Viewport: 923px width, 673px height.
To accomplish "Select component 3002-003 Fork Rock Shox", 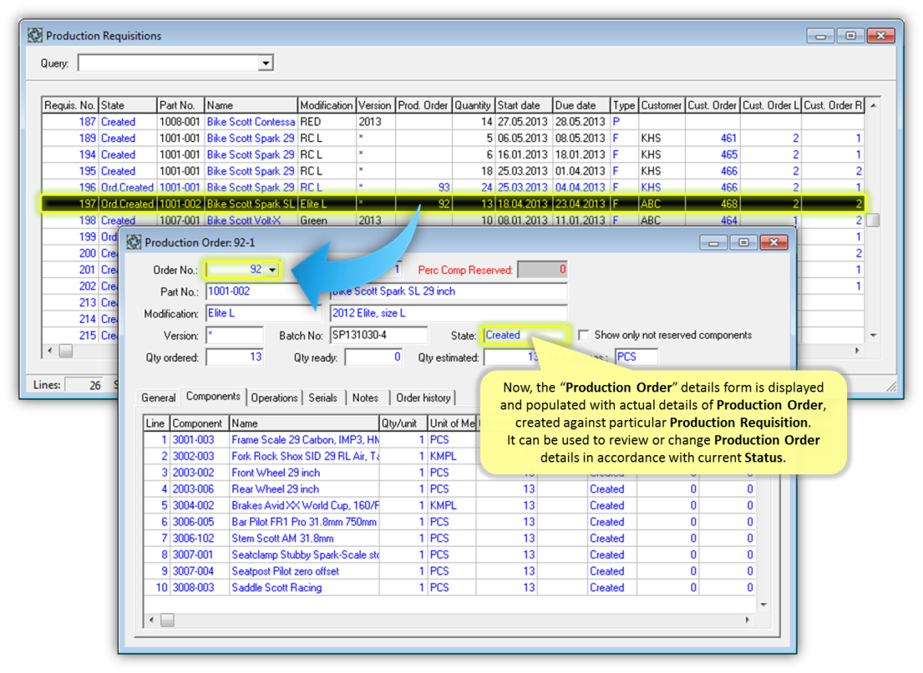I will 449,457.
